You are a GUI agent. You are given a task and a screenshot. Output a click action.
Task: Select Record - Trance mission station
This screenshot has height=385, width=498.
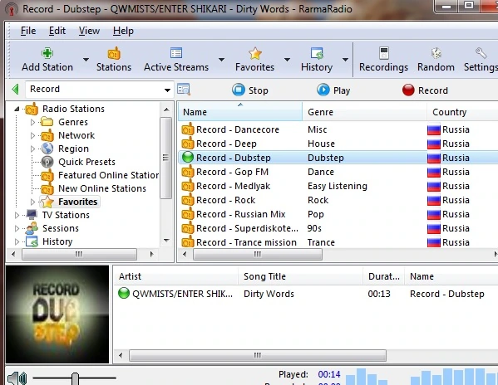tap(246, 242)
